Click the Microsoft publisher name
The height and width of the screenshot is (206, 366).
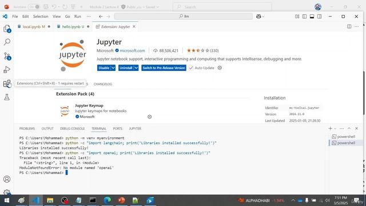[105, 50]
